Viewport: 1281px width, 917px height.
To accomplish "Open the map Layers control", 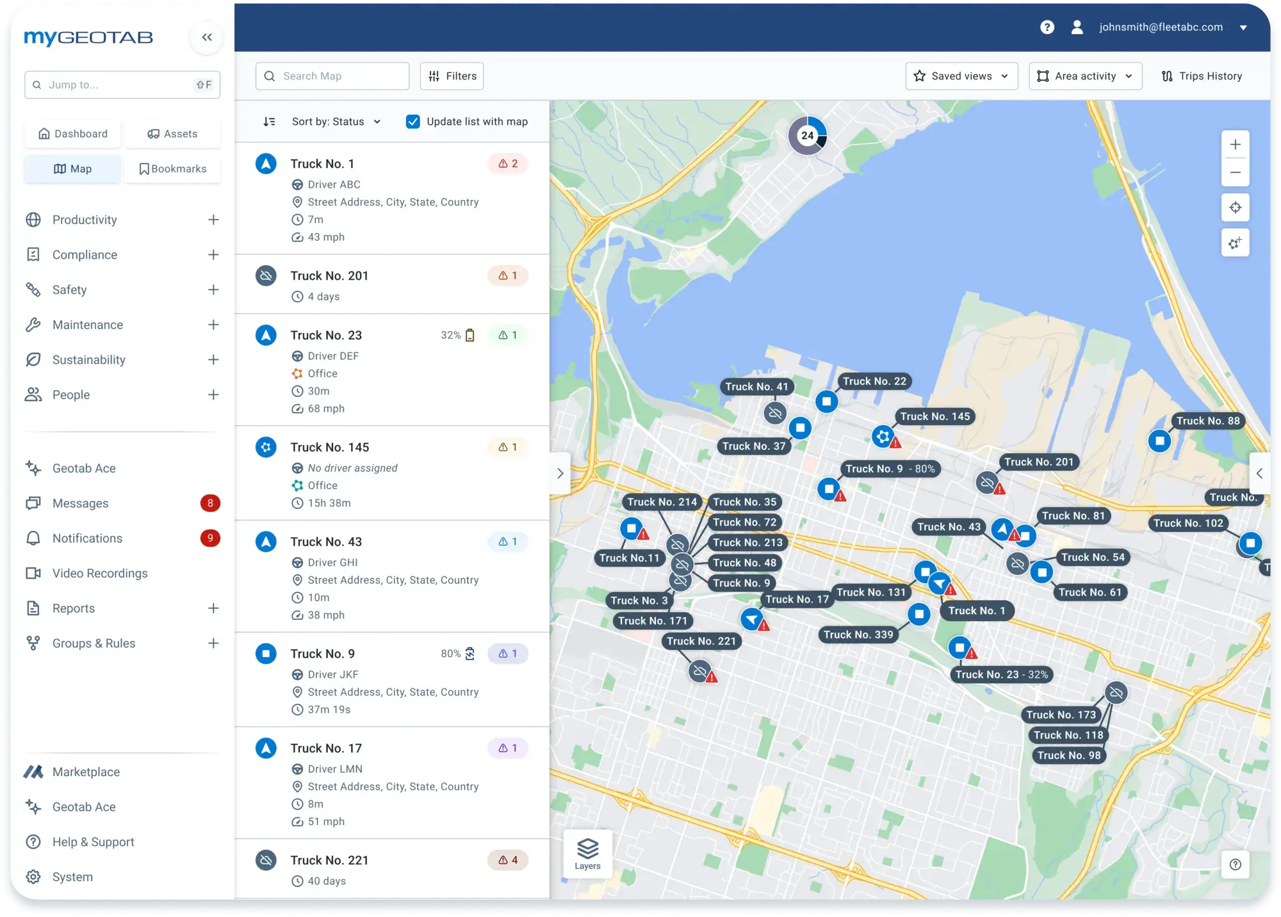I will pyautogui.click(x=587, y=854).
